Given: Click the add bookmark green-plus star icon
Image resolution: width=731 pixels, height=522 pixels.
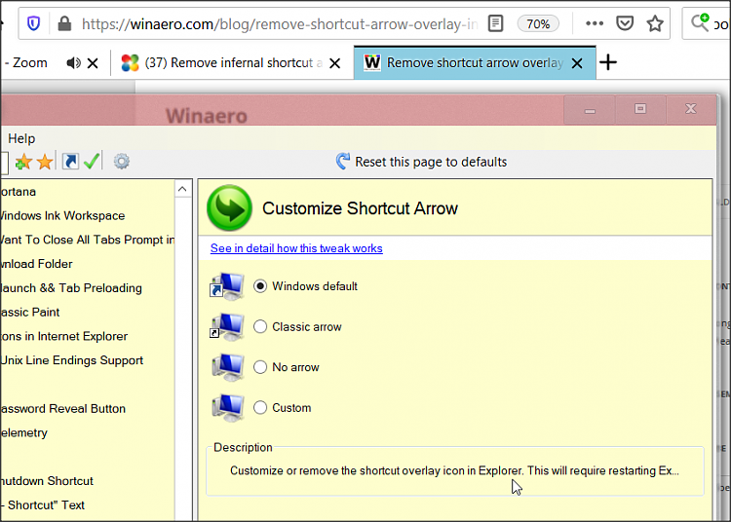Looking at the screenshot, I should 22,162.
